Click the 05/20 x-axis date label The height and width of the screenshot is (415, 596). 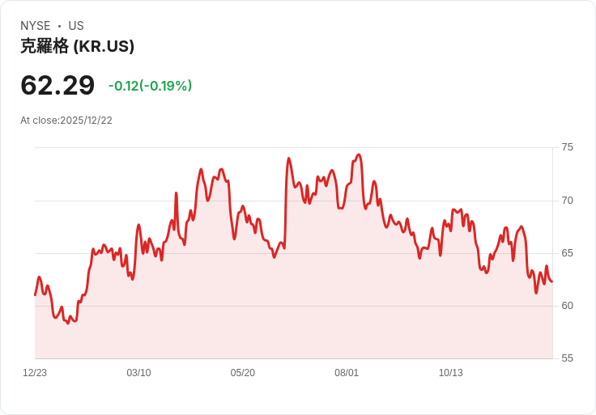(242, 373)
